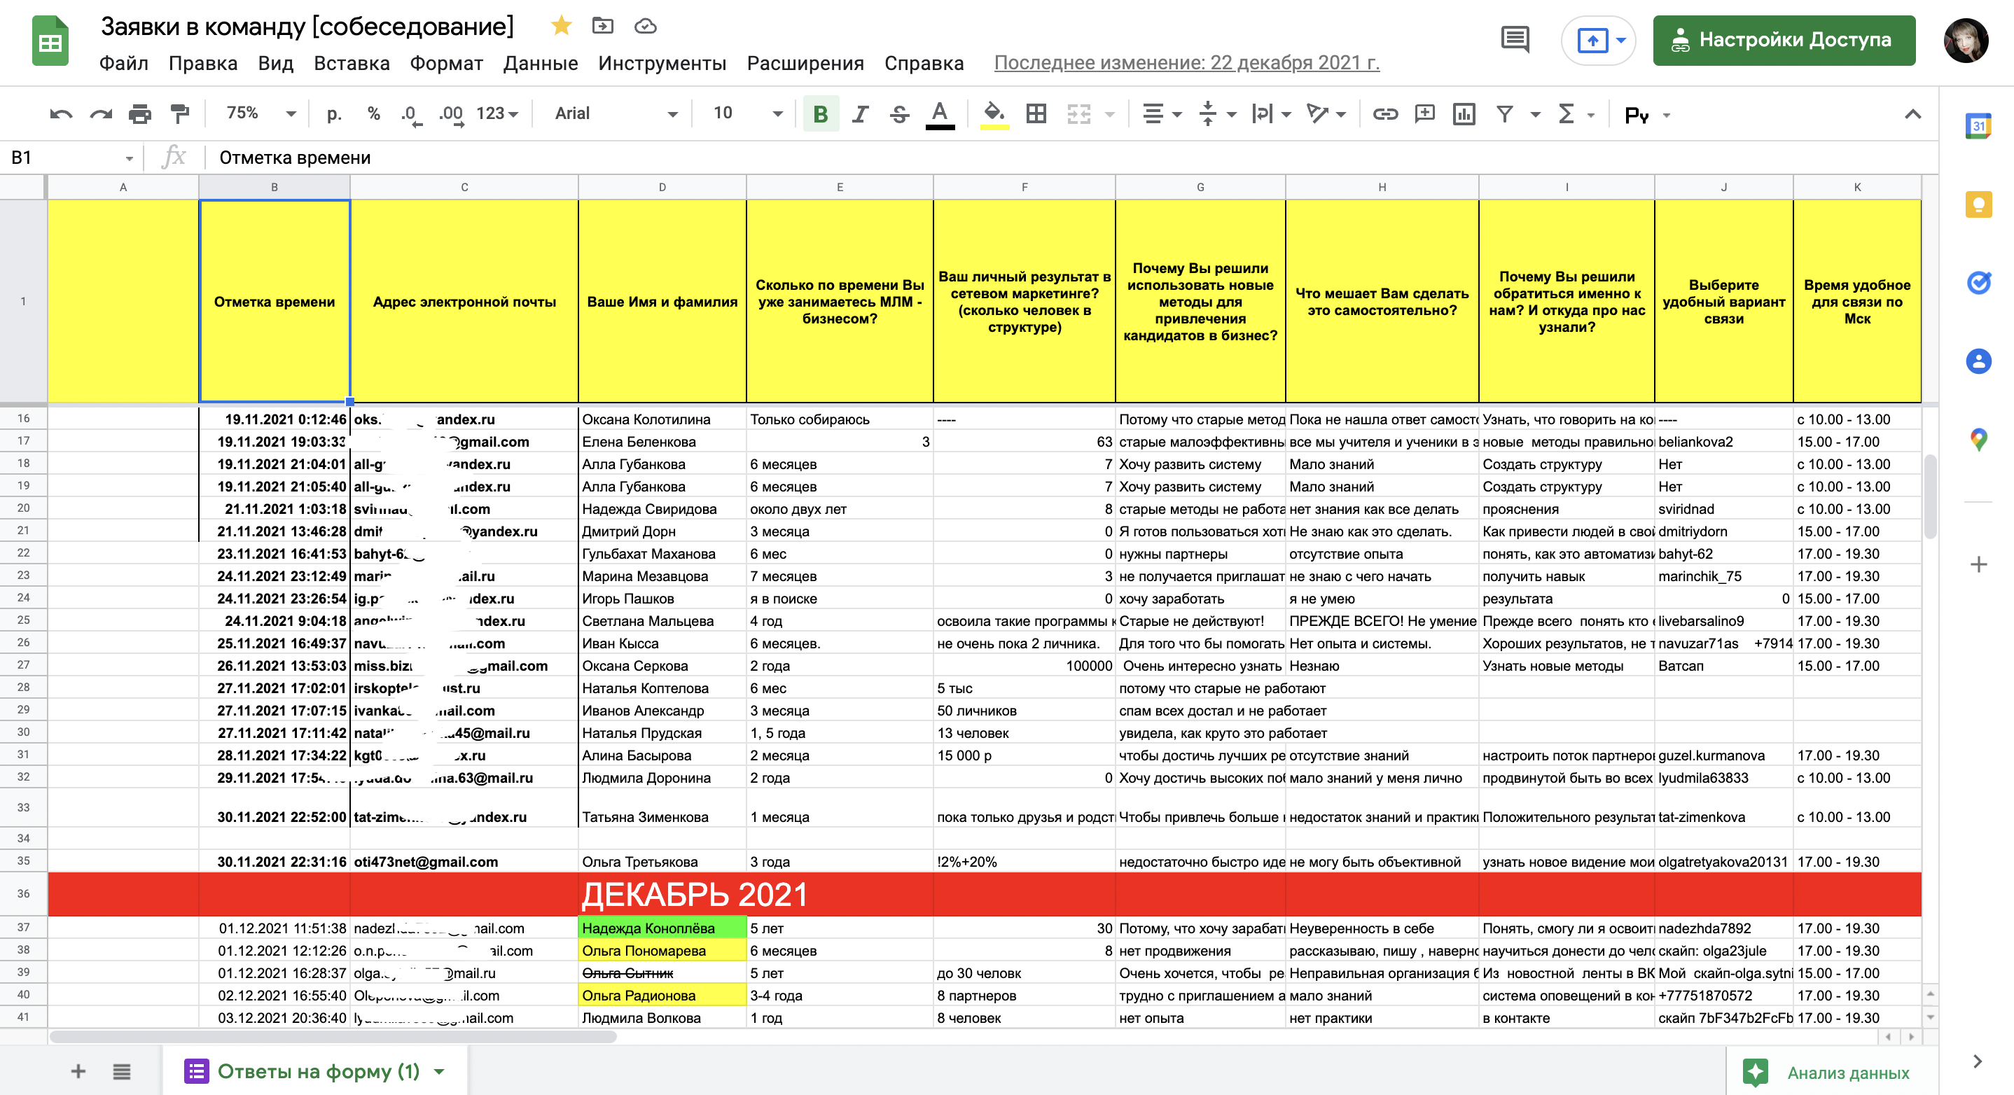
Task: Open the Расширения menu
Action: click(x=805, y=63)
